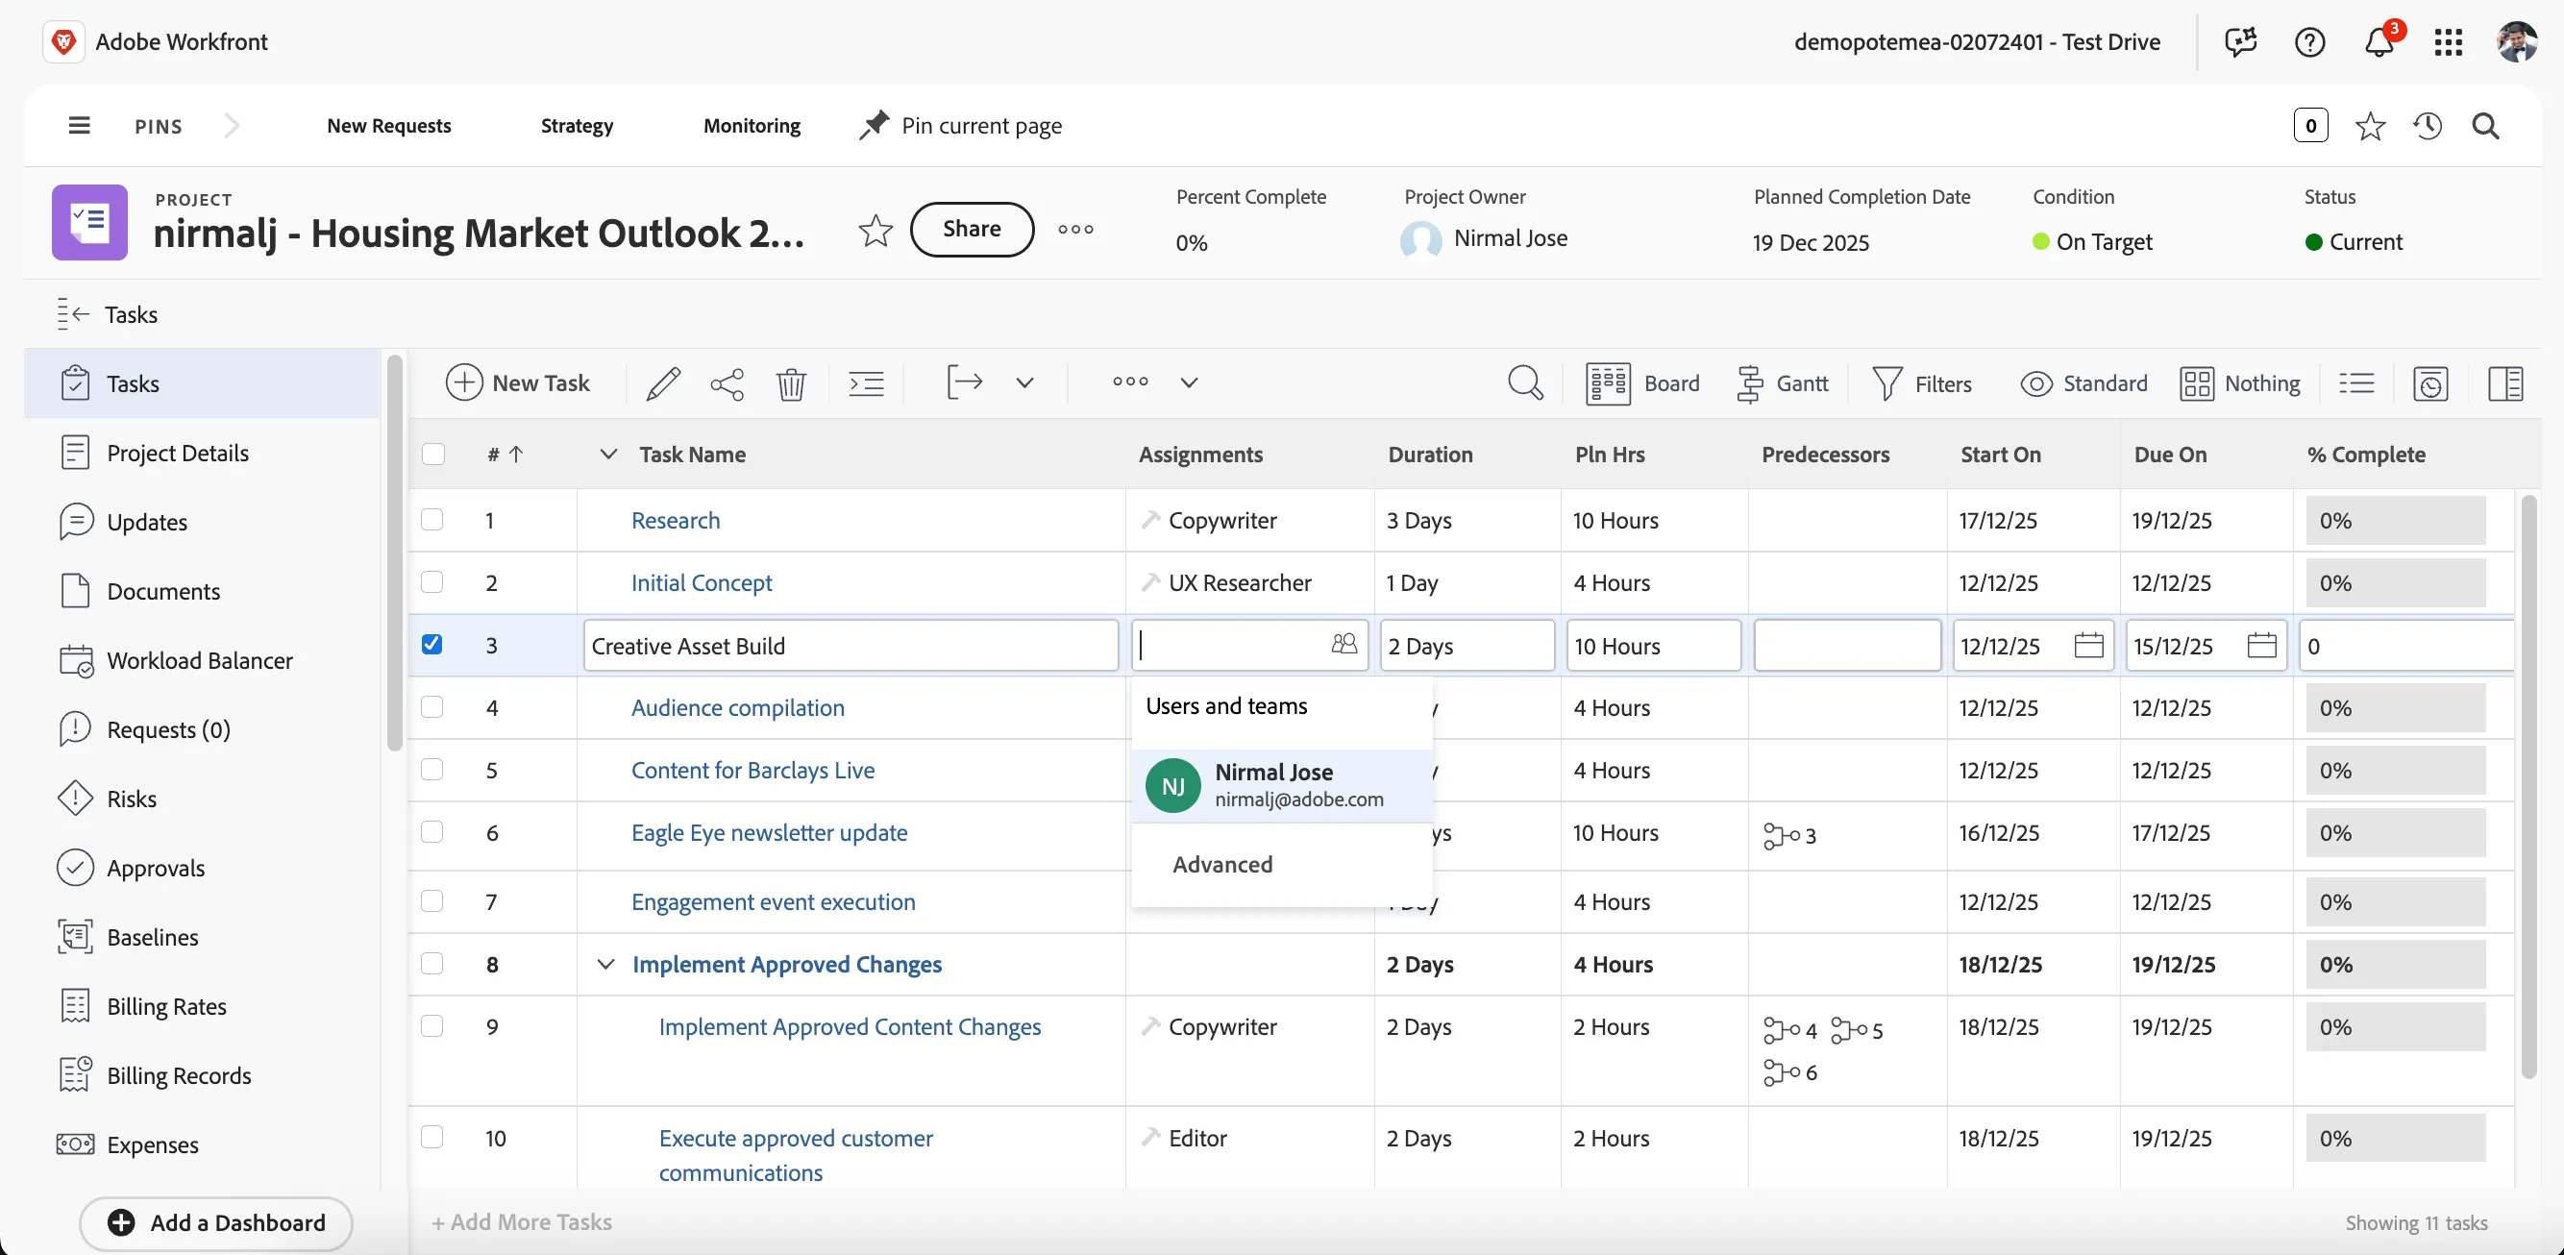The image size is (2564, 1255).
Task: Open Workload Balancer section
Action: 202,661
